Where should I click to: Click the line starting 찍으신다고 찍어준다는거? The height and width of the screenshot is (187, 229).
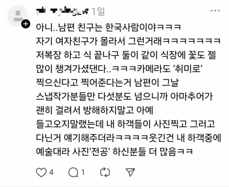coord(107,83)
